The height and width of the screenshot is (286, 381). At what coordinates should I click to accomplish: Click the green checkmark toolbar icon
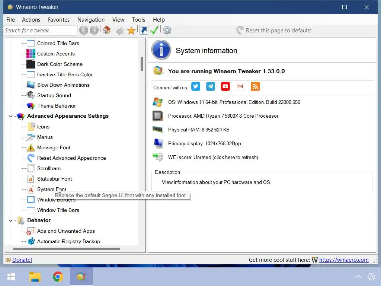pos(154,30)
